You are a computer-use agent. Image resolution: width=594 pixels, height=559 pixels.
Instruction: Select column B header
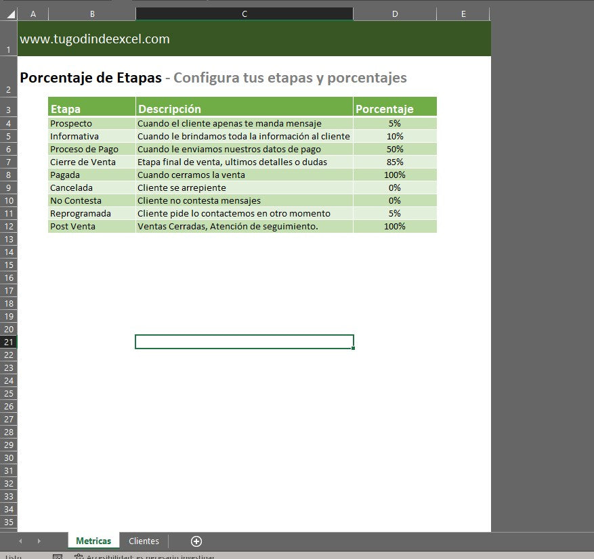(92, 14)
